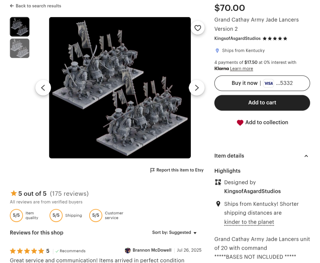This screenshot has width=320, height=263.
Task: Click Buy it now with Visa
Action: (262, 83)
